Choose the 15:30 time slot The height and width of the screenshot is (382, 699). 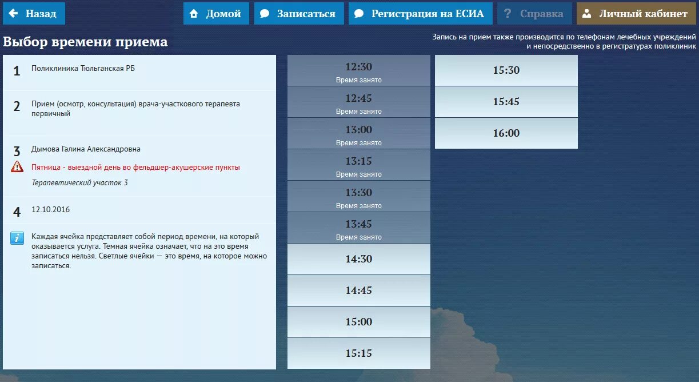pyautogui.click(x=506, y=70)
